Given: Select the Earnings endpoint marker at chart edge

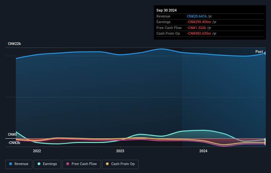Looking at the screenshot, I should tap(265, 139).
